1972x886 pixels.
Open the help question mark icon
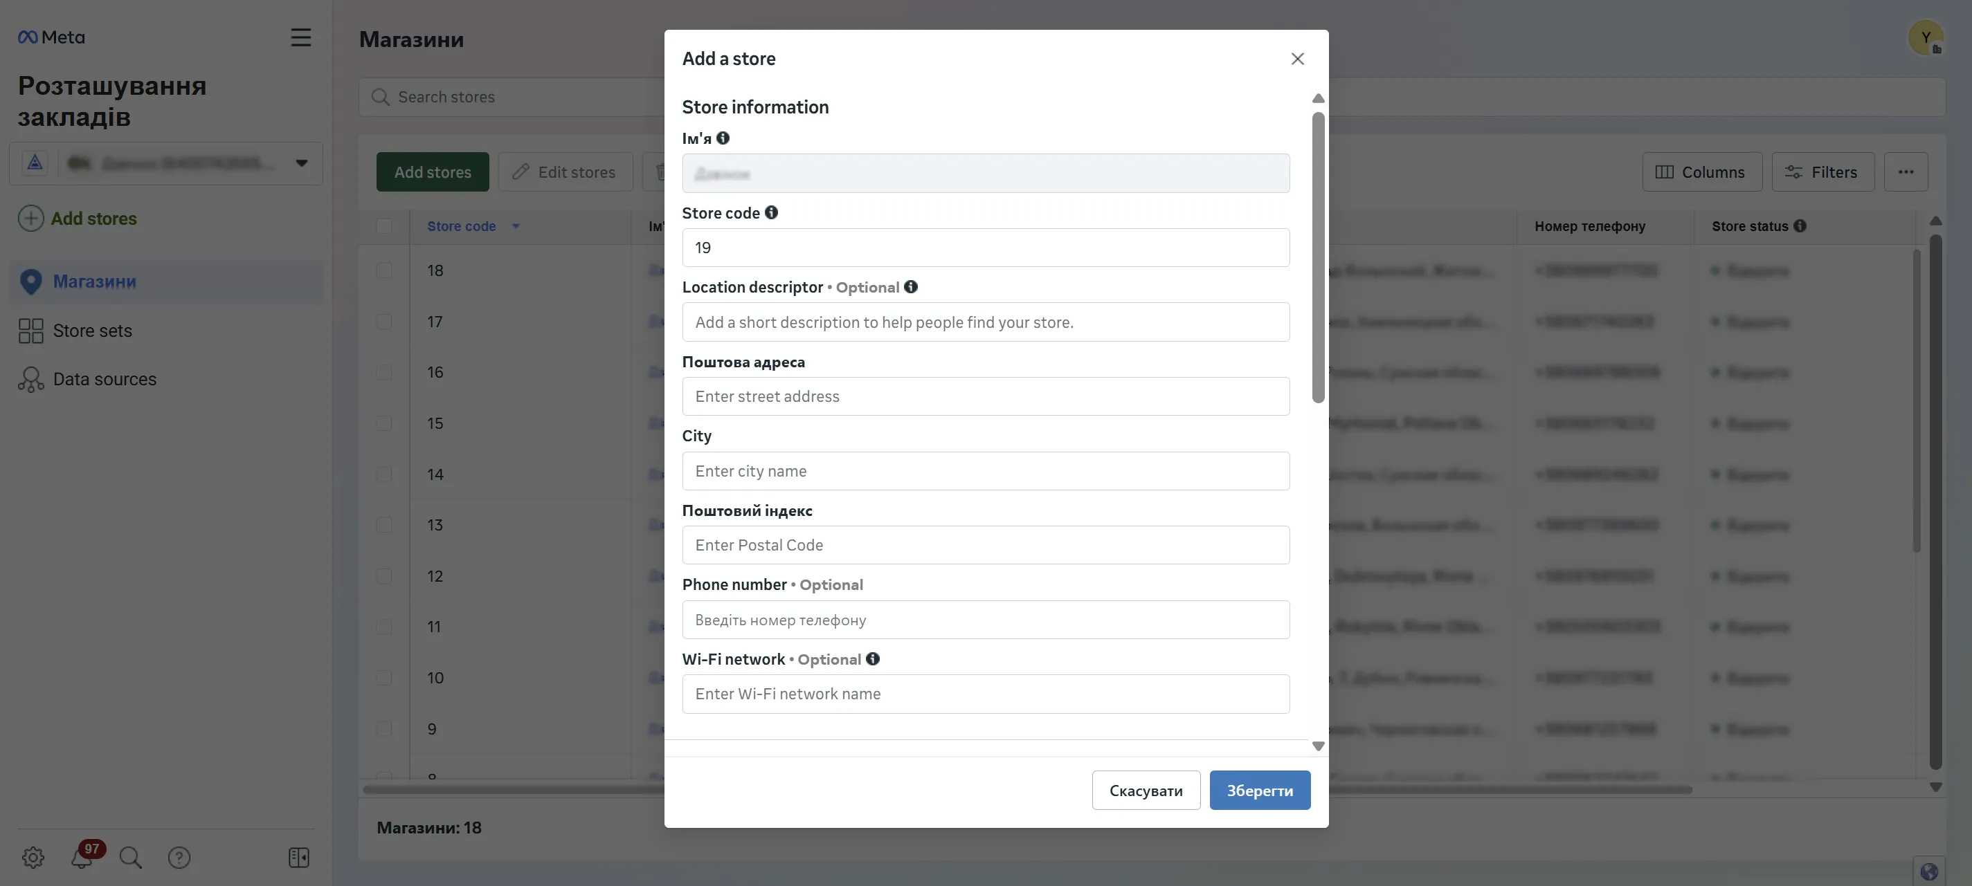point(179,858)
